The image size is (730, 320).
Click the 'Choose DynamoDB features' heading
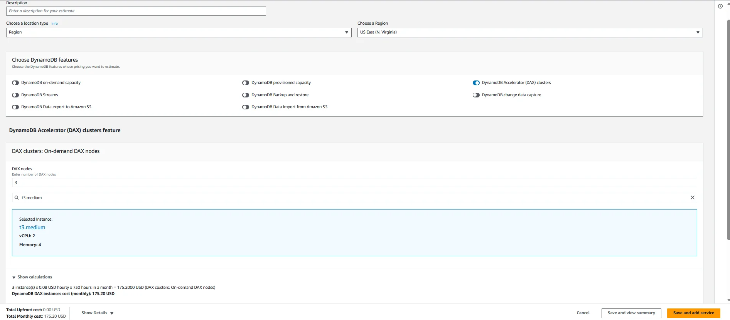tap(45, 60)
